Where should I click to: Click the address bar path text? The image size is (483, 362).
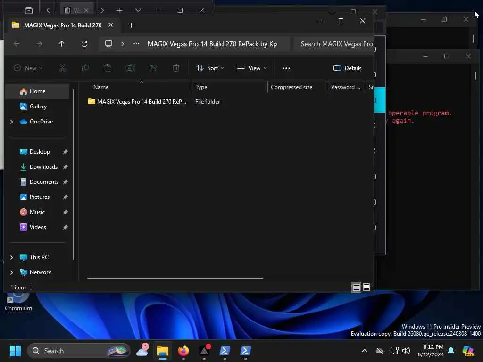pyautogui.click(x=212, y=44)
